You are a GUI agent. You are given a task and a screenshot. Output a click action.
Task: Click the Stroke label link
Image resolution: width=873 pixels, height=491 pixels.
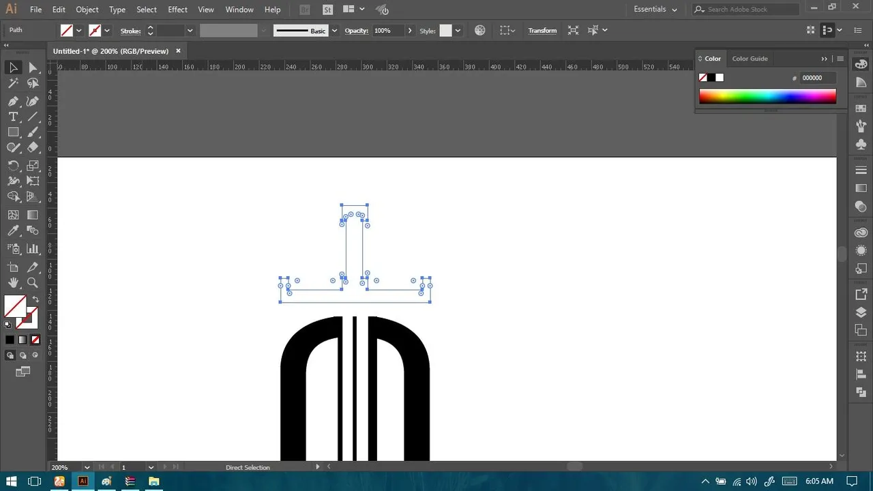coord(130,31)
